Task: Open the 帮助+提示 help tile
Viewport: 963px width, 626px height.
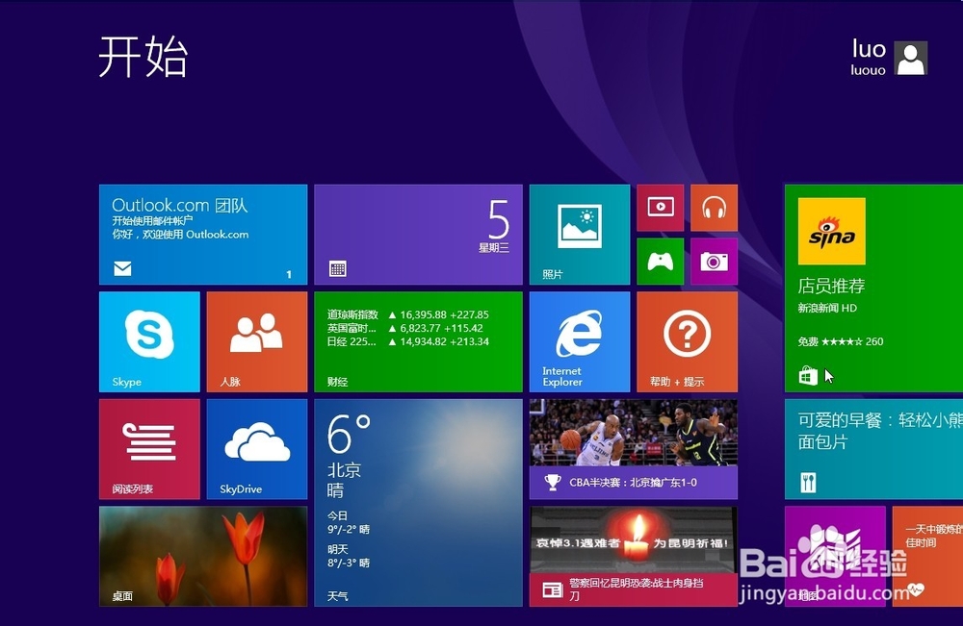Action: (688, 341)
